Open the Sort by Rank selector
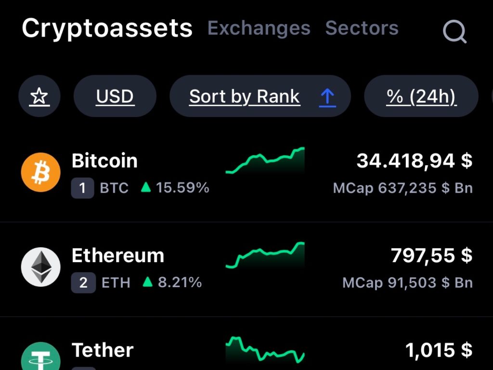Viewport: 493px width, 370px height. point(245,96)
